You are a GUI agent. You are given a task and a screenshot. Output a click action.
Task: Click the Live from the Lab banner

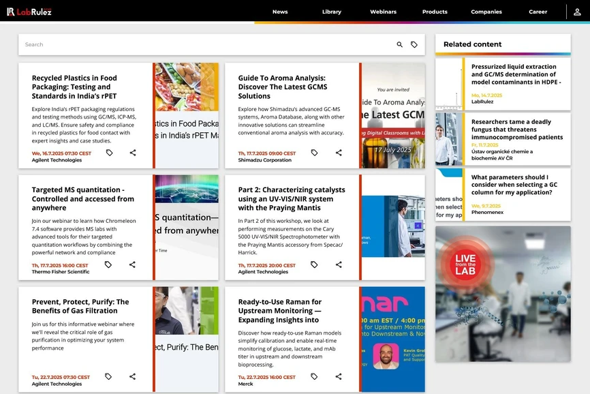[x=503, y=294]
